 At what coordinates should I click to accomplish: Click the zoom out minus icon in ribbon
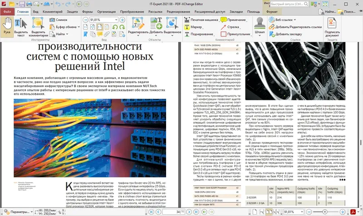[x=85, y=20]
